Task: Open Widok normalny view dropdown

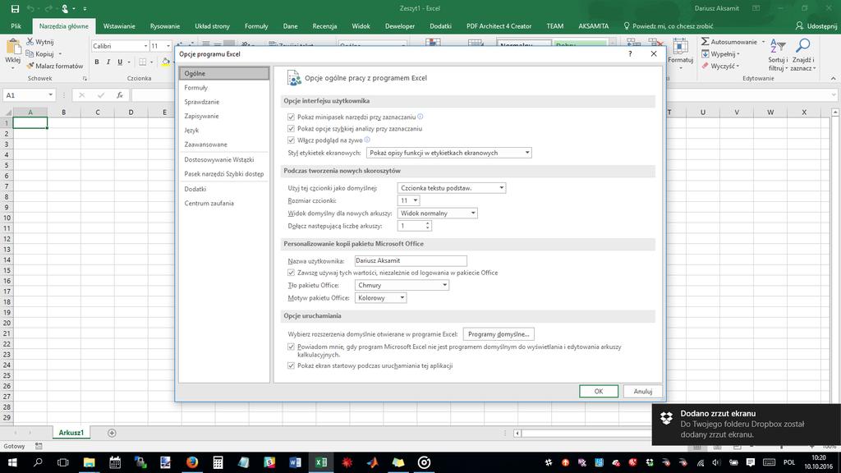Action: [437, 213]
